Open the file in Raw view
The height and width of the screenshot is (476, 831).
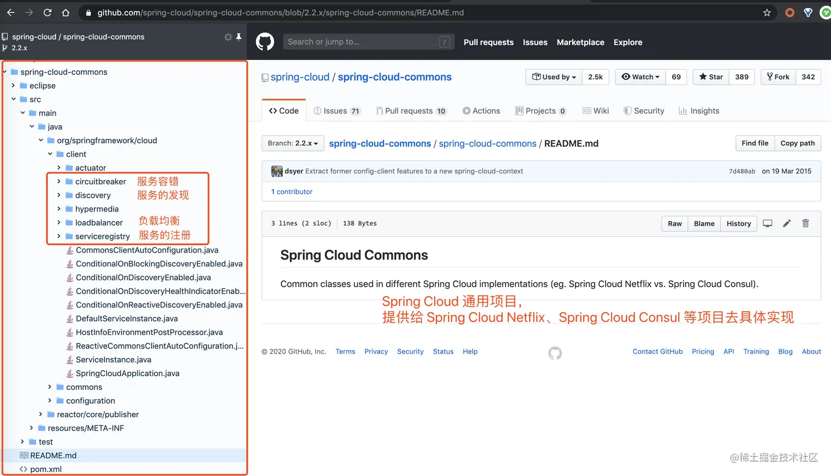tap(674, 223)
